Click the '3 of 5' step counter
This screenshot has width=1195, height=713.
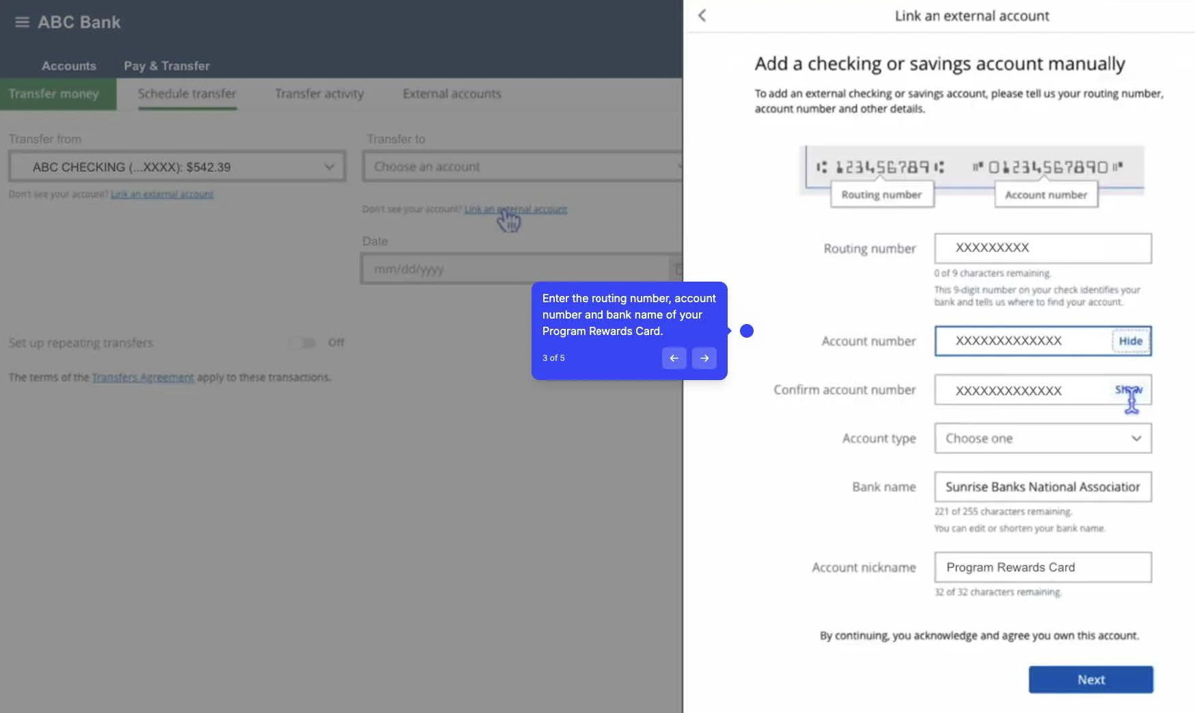(553, 358)
